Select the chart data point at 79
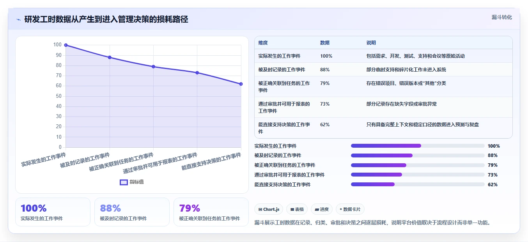The height and width of the screenshot is (242, 528). [153, 67]
